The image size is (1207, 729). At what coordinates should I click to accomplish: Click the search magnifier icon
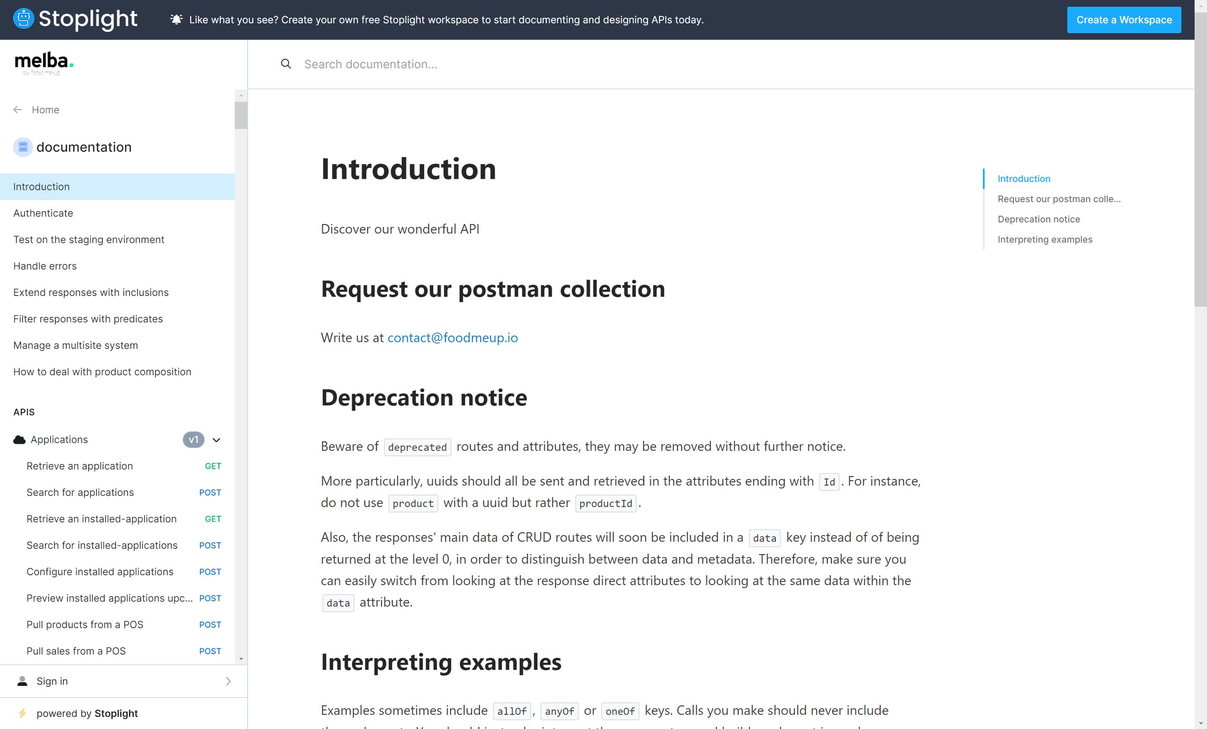286,64
